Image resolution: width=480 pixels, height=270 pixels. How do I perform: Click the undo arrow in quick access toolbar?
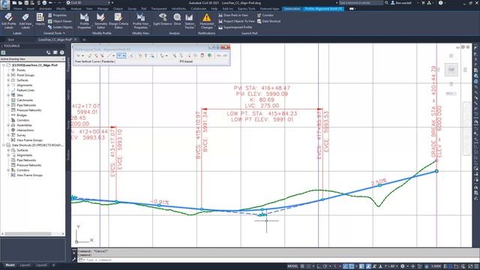coord(50,3)
